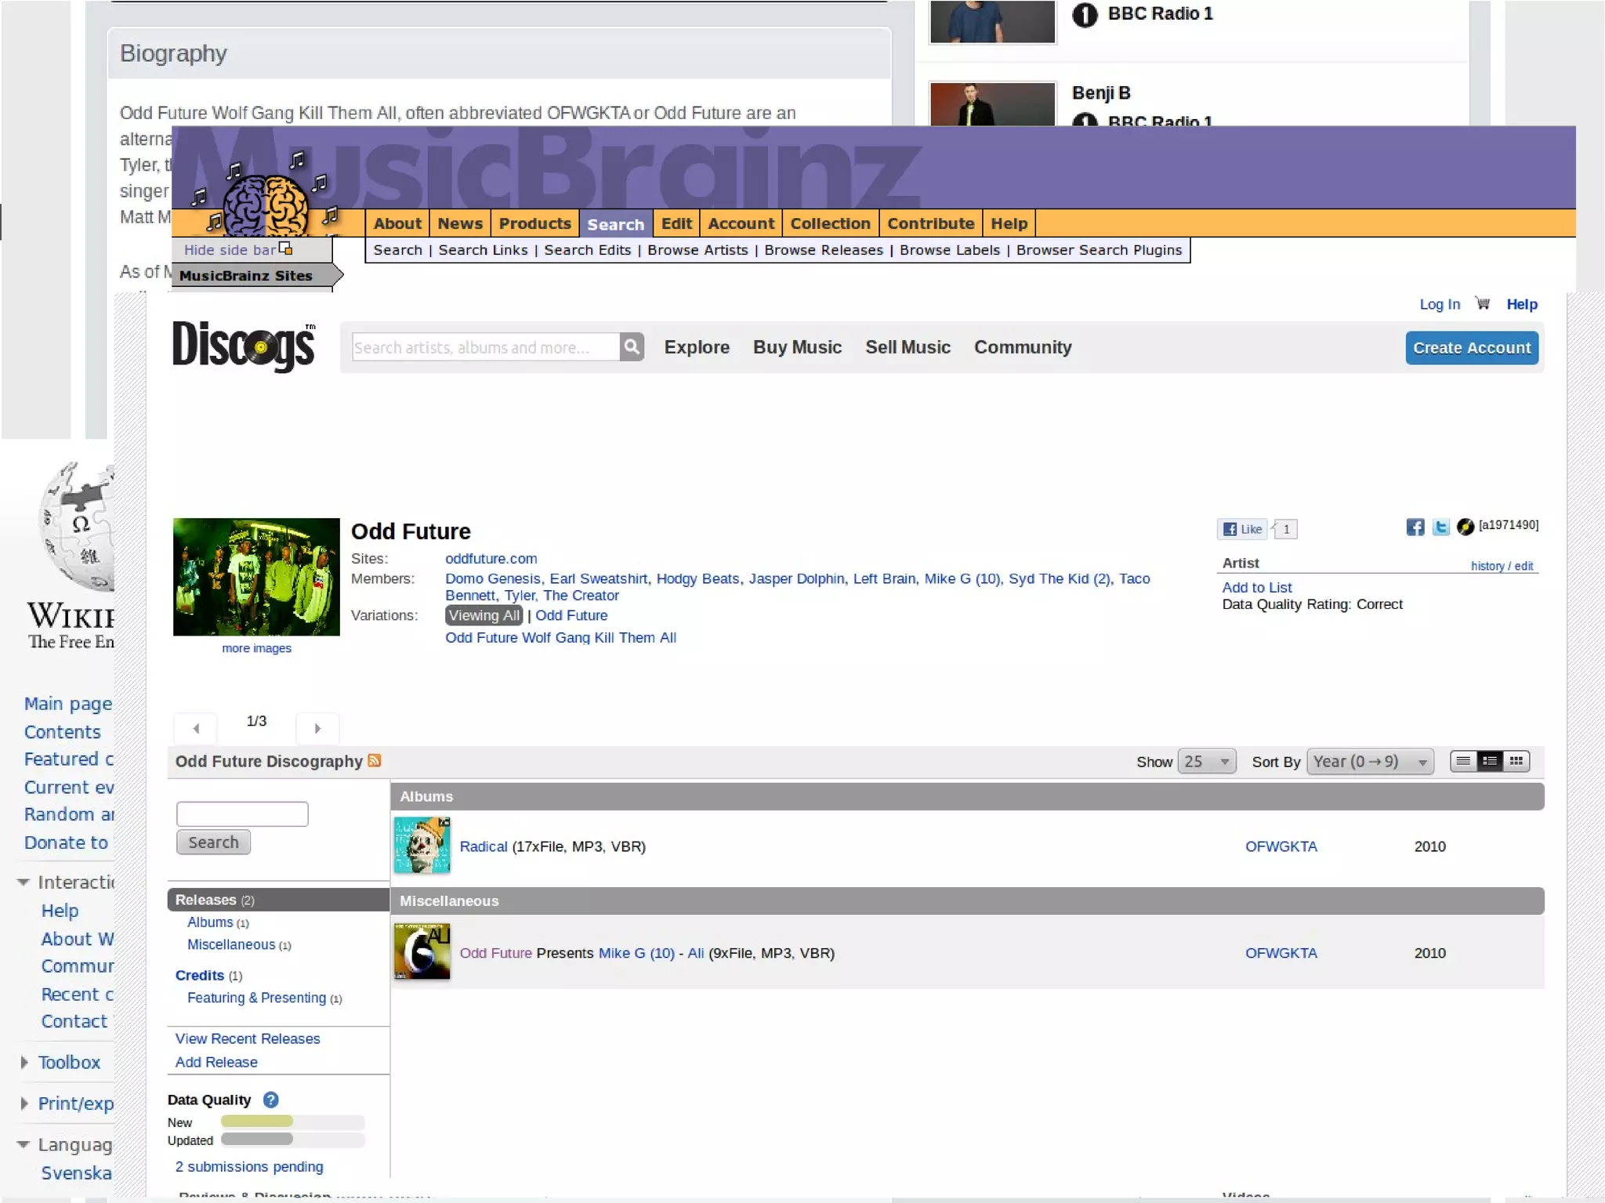Click the Discogs search magnifier icon
The width and height of the screenshot is (1605, 1203).
(x=631, y=347)
